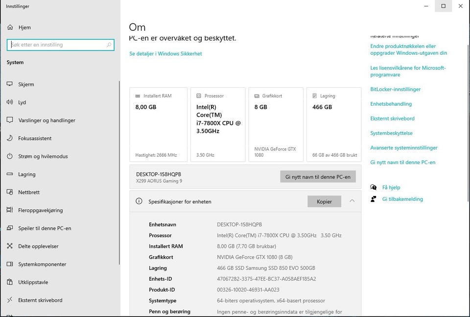This screenshot has width=470, height=317.
Task: Click the Skjerm monitor icon
Action: click(x=10, y=84)
